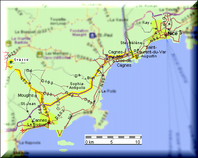Click the map distance scale bar
Image resolution: width=198 pixels, height=158 pixels.
[113, 140]
